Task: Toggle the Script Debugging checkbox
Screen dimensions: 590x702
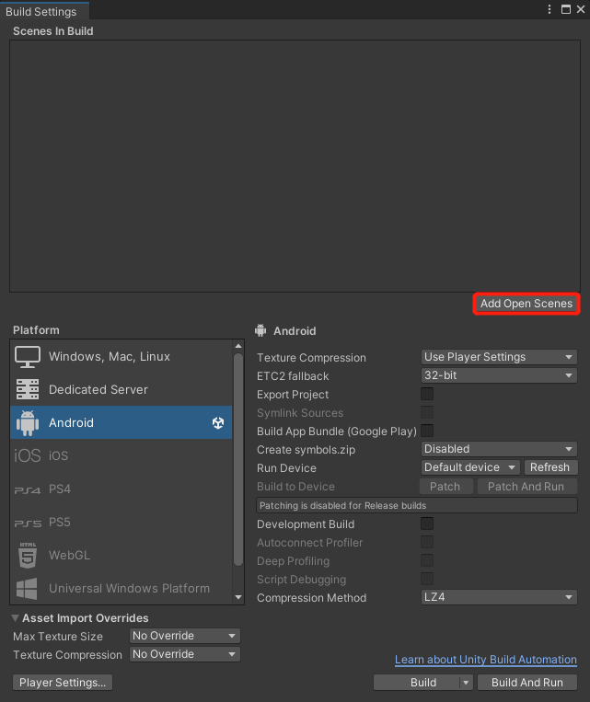Action: [427, 579]
